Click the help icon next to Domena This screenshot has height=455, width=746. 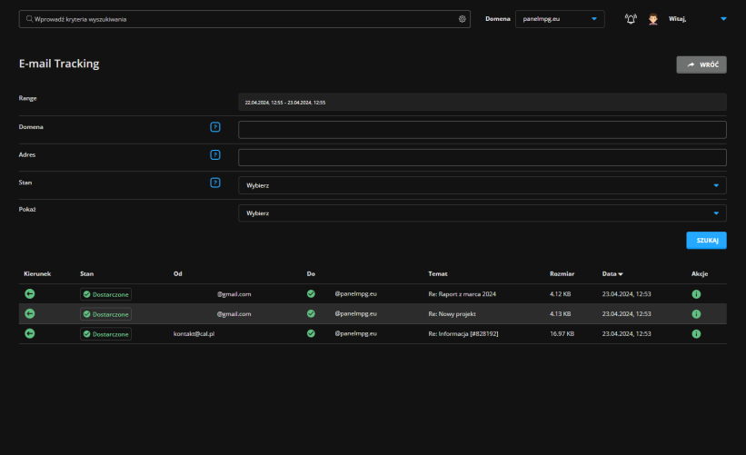click(x=215, y=127)
